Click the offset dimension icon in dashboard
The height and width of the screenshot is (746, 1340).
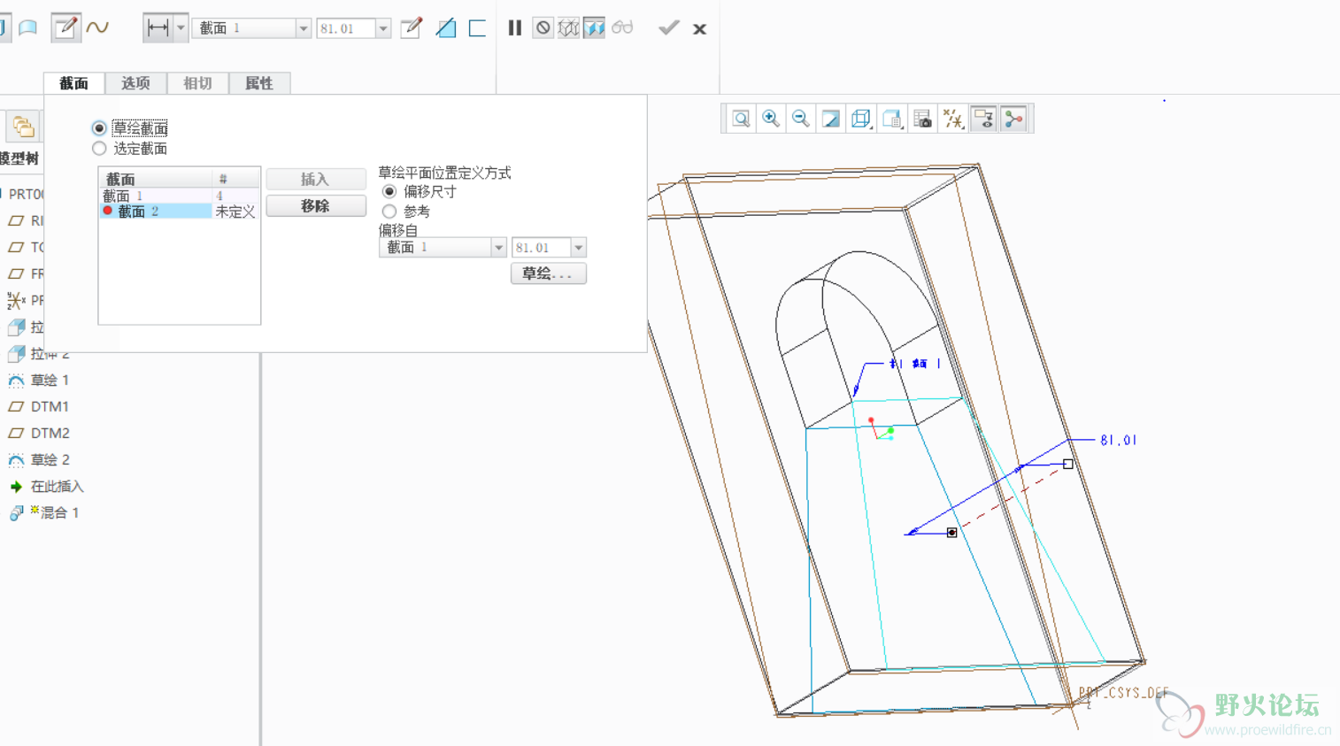pyautogui.click(x=158, y=28)
